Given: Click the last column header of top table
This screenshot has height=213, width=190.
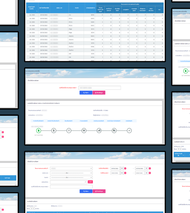Looking at the screenshot, I should (x=159, y=10).
